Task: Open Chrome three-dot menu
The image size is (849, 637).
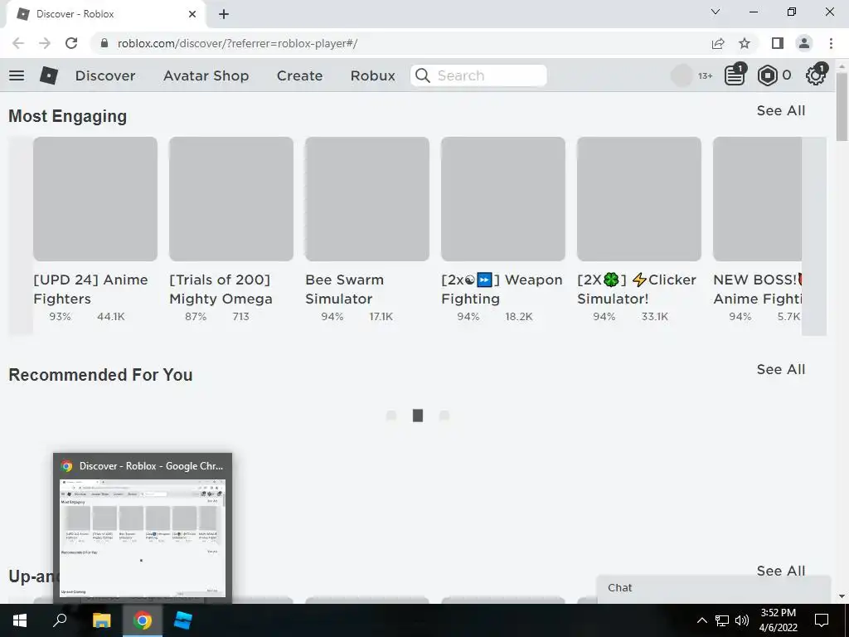Action: pos(831,43)
